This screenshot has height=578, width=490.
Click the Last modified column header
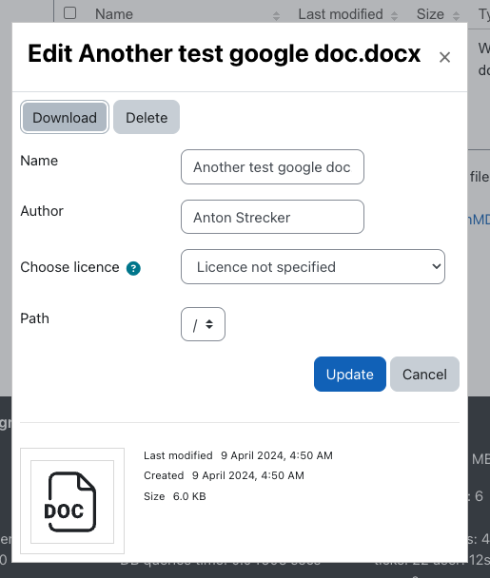click(x=341, y=14)
